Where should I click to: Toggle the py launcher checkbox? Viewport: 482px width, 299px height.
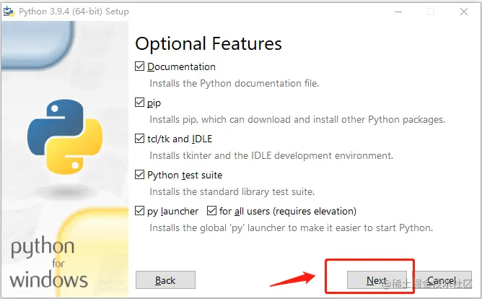[139, 211]
